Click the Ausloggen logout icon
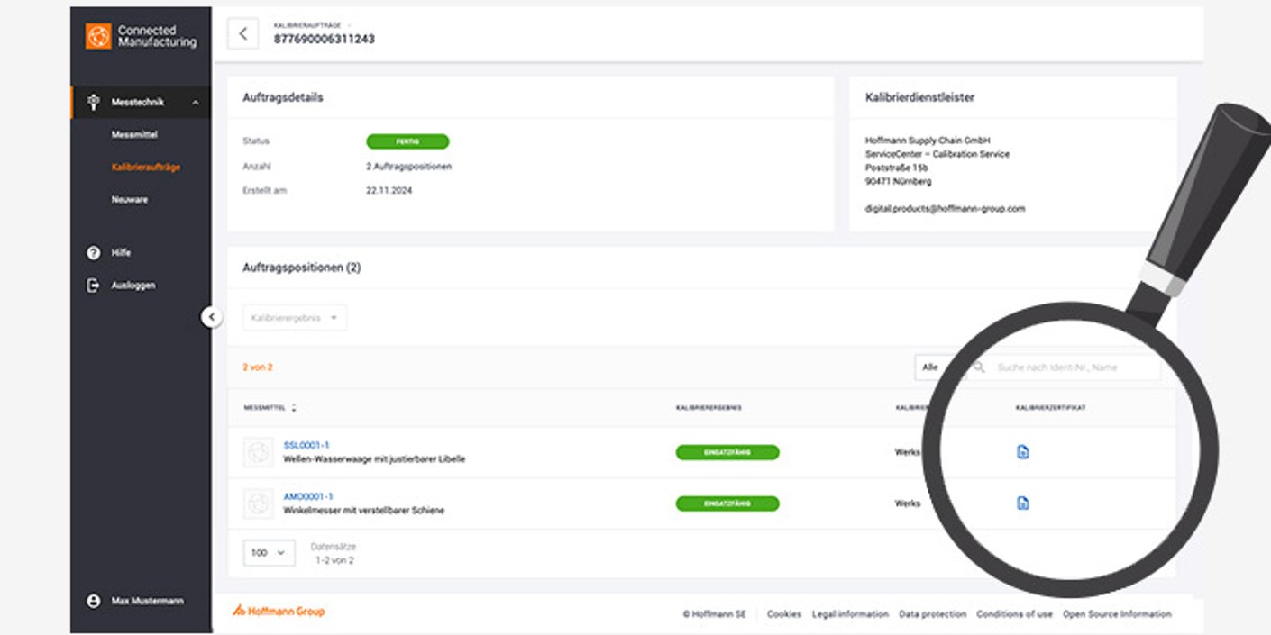The image size is (1271, 635). point(92,286)
